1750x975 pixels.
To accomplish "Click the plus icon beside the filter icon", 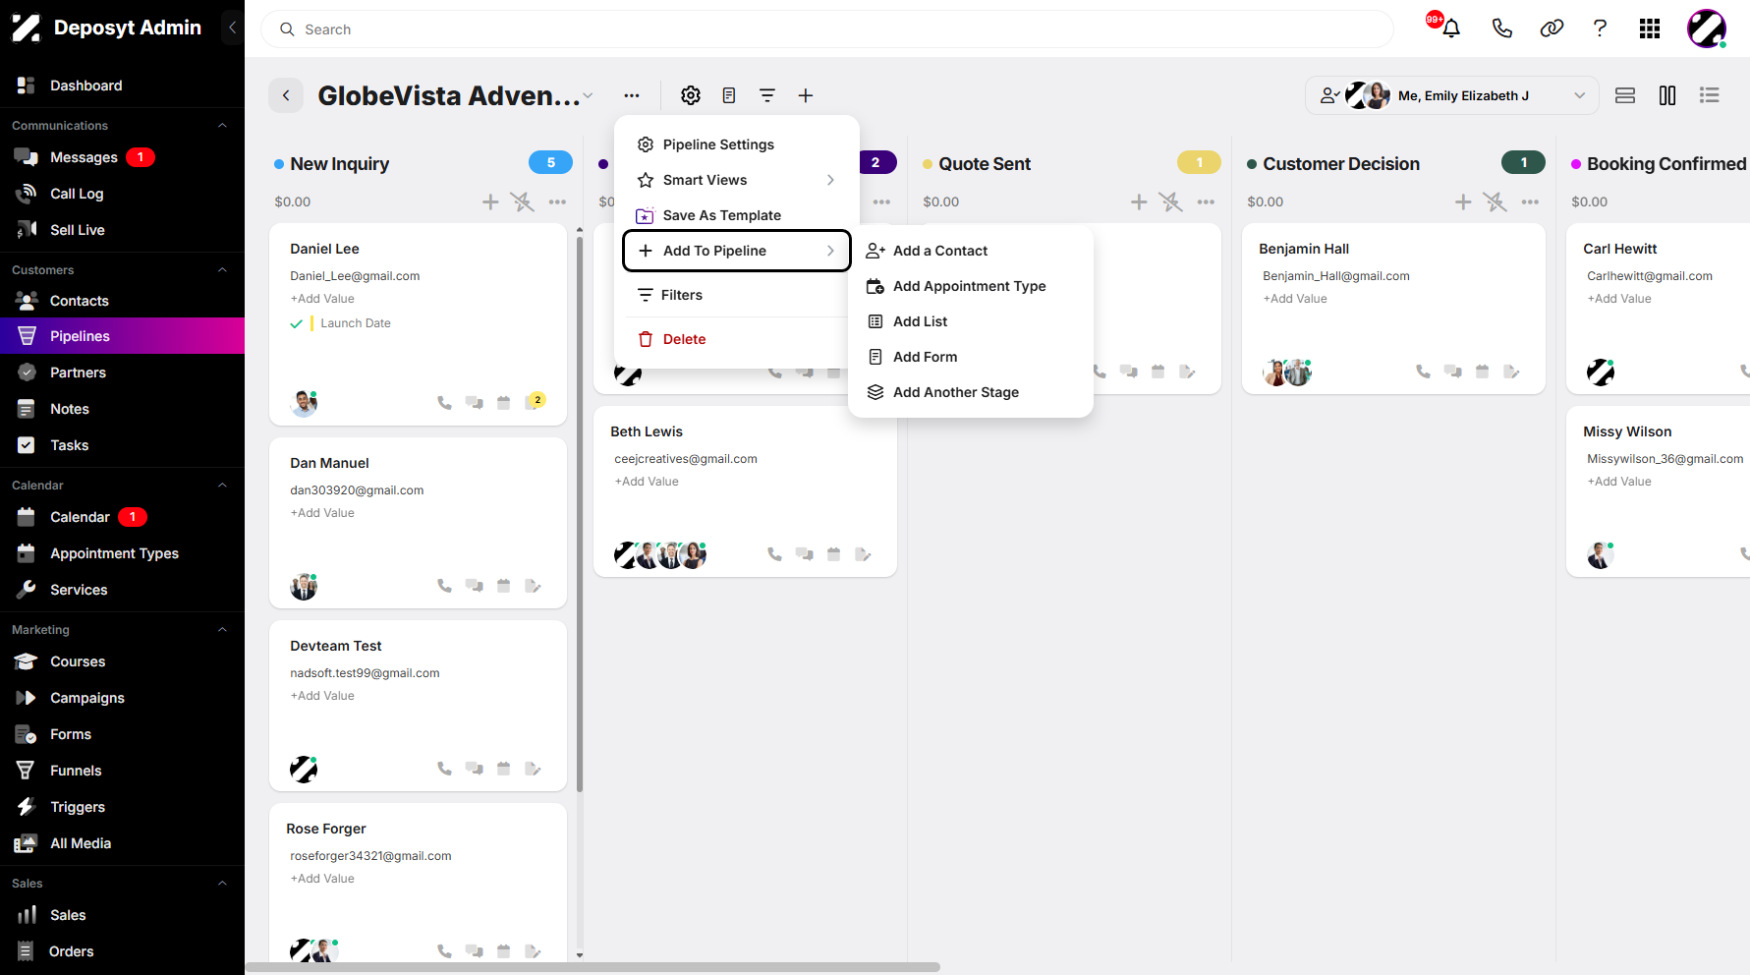I will tap(806, 95).
